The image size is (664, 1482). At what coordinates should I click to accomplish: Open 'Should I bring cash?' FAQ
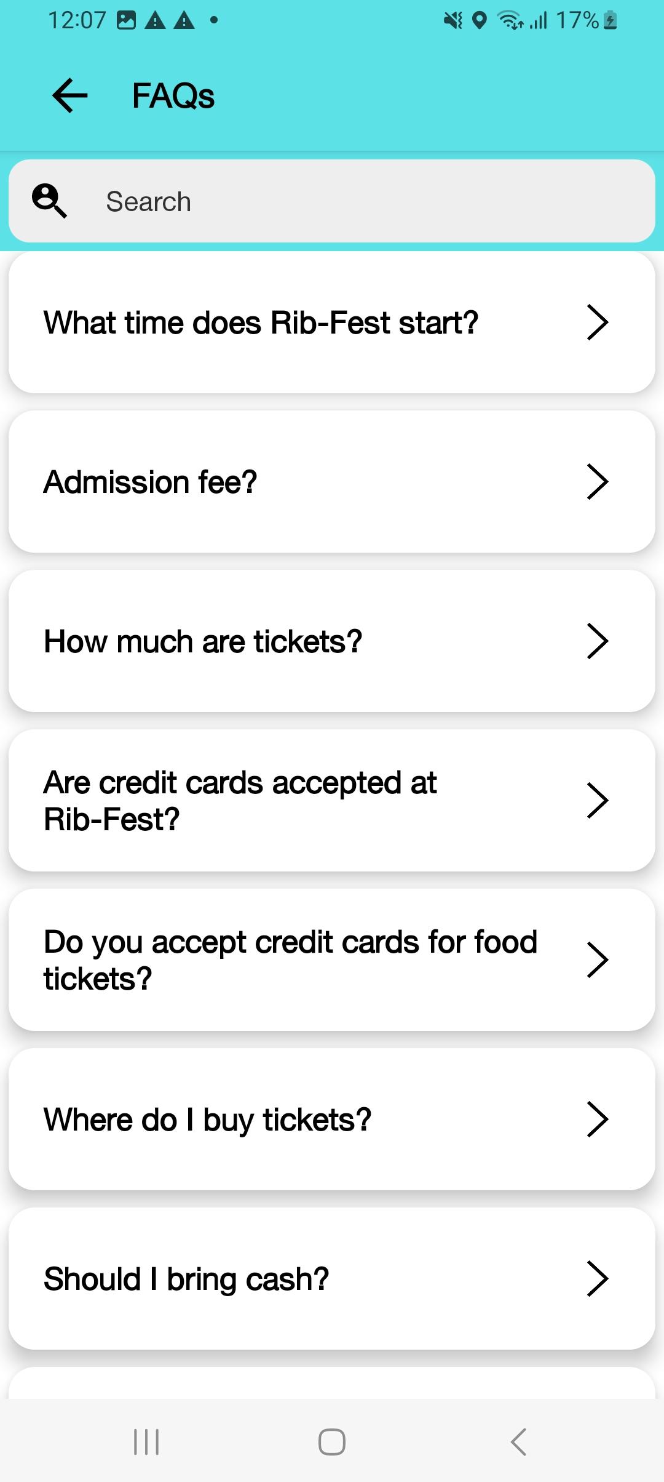pyautogui.click(x=186, y=1279)
